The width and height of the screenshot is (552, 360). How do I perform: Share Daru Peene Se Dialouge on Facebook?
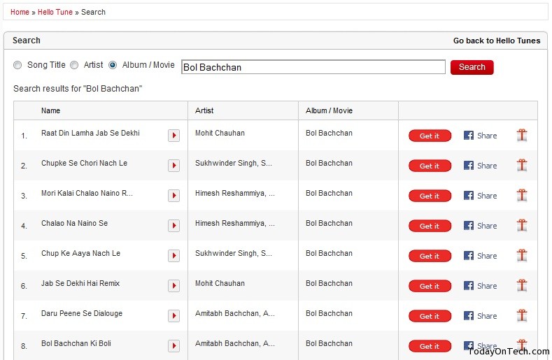tap(480, 316)
